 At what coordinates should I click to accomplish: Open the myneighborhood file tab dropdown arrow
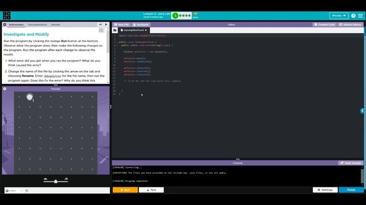(x=146, y=30)
